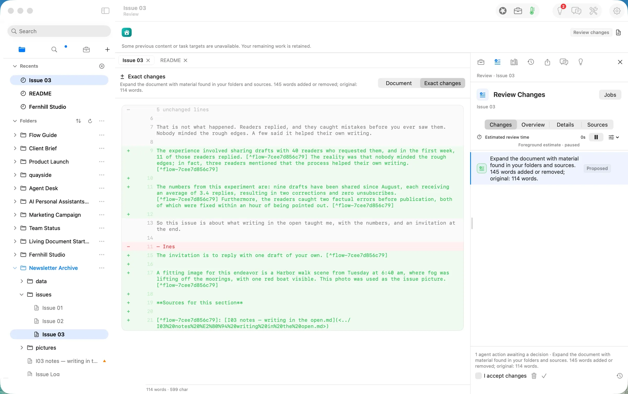Click the plus icon to add new item

click(x=107, y=49)
